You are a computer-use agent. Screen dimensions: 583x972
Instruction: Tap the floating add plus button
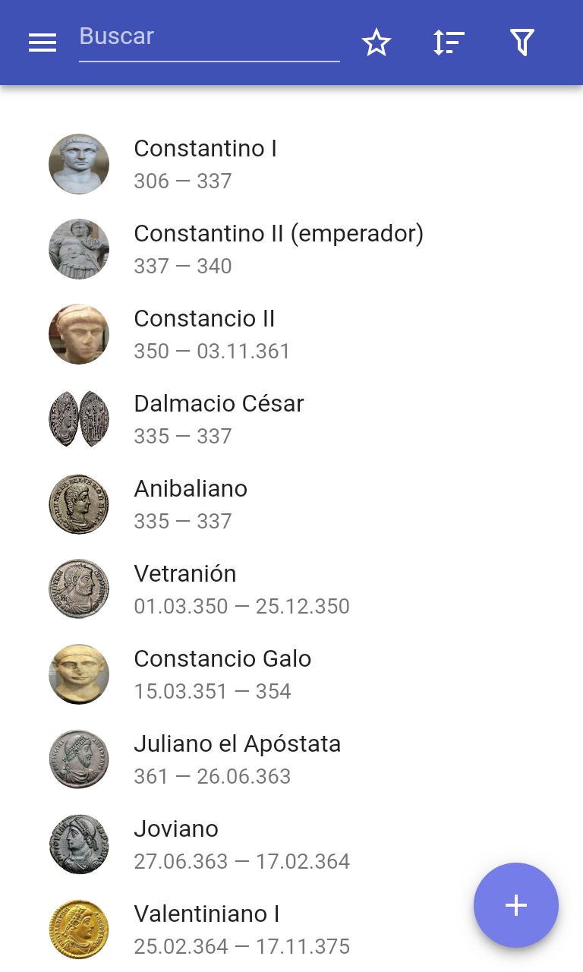pyautogui.click(x=516, y=905)
